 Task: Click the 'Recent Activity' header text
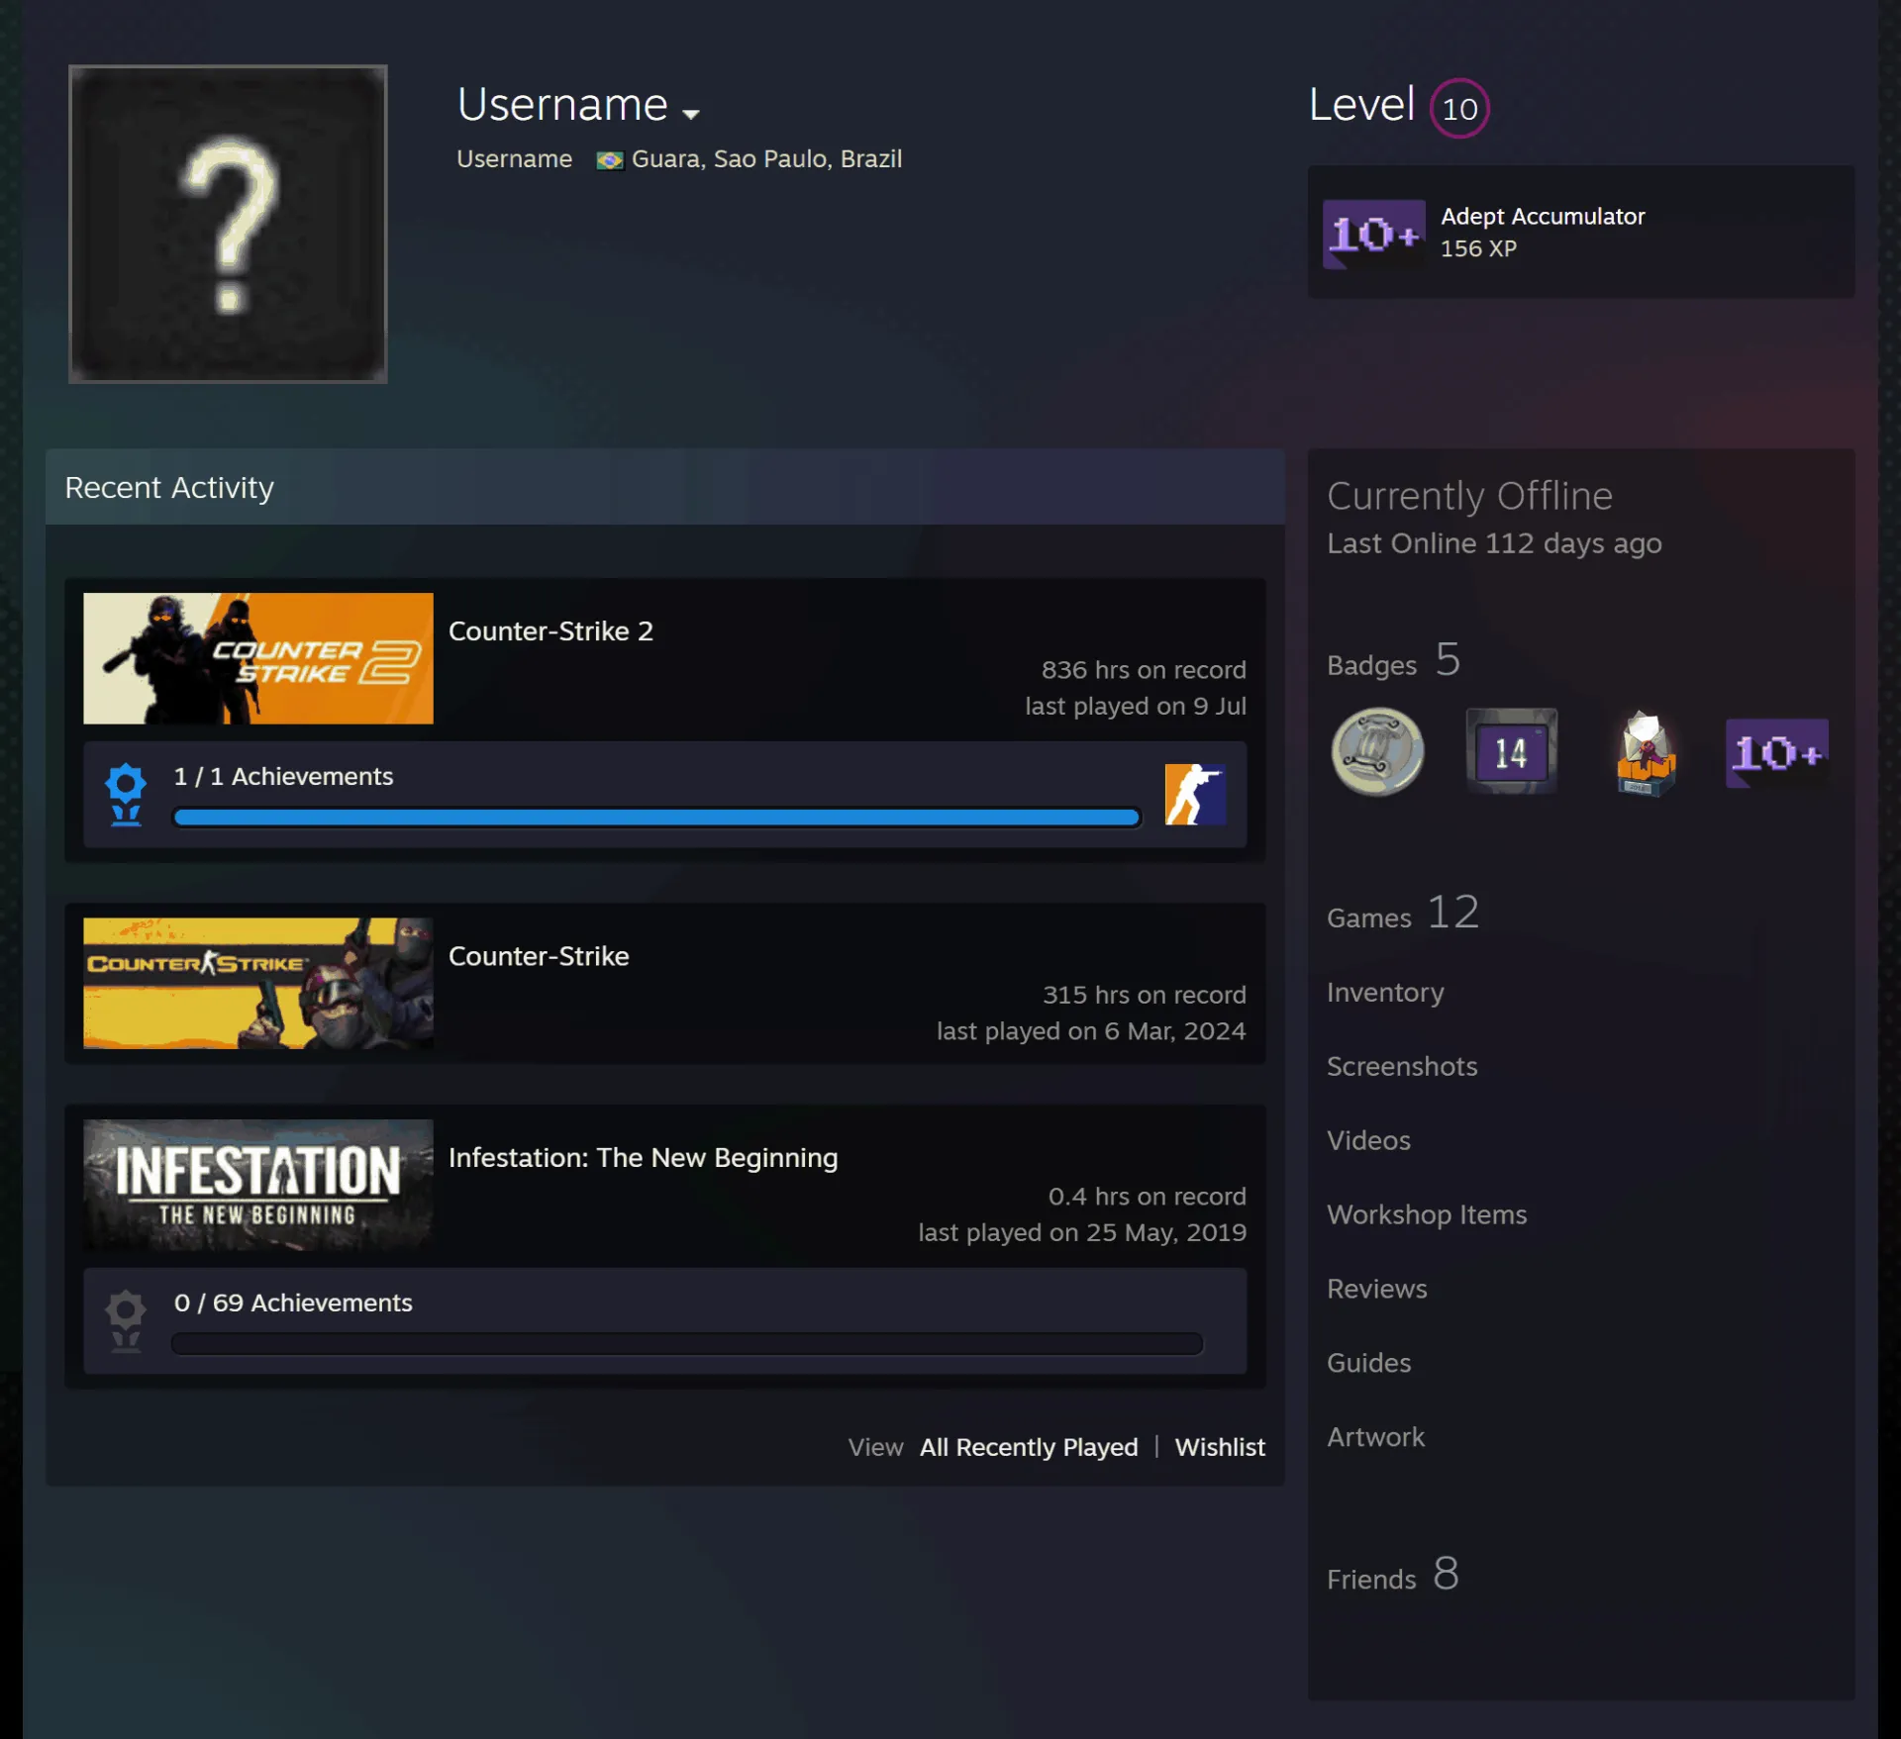(x=169, y=488)
